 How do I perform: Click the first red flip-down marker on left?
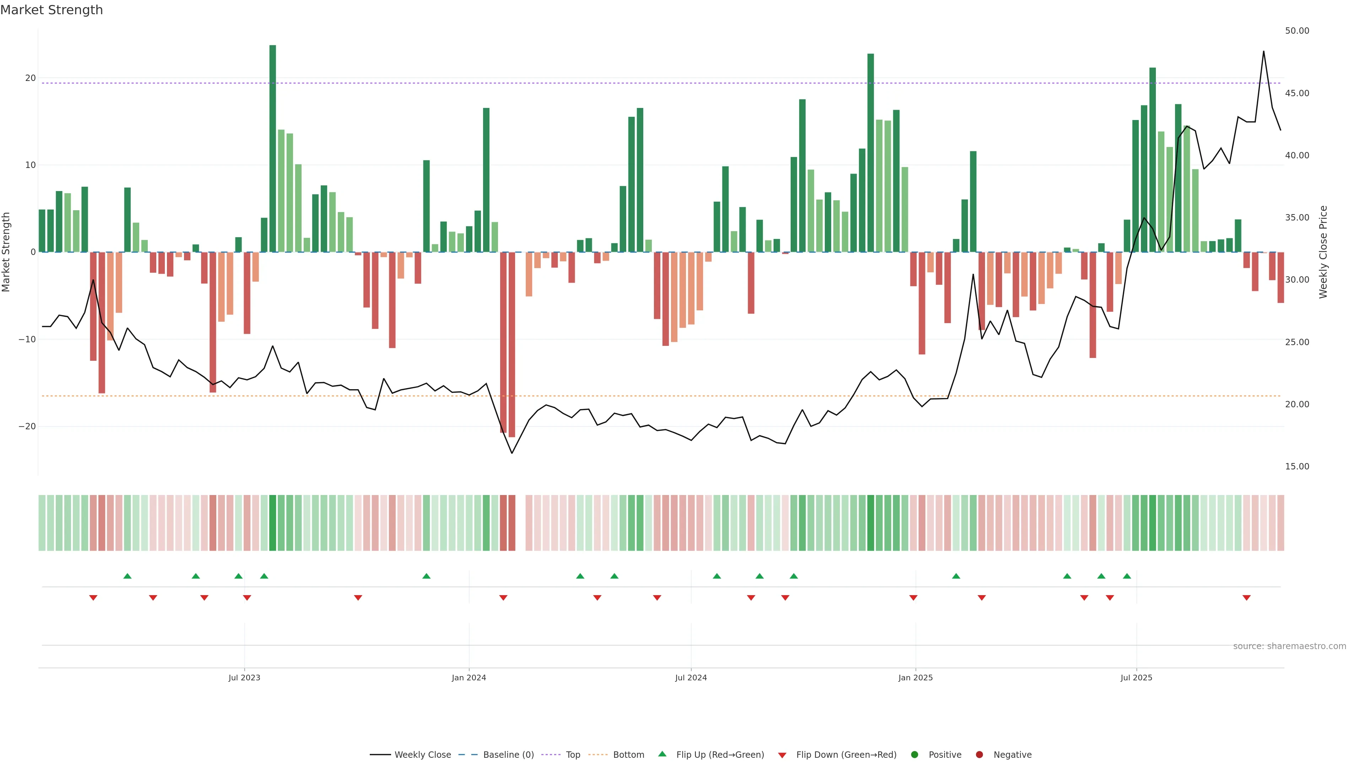point(93,598)
